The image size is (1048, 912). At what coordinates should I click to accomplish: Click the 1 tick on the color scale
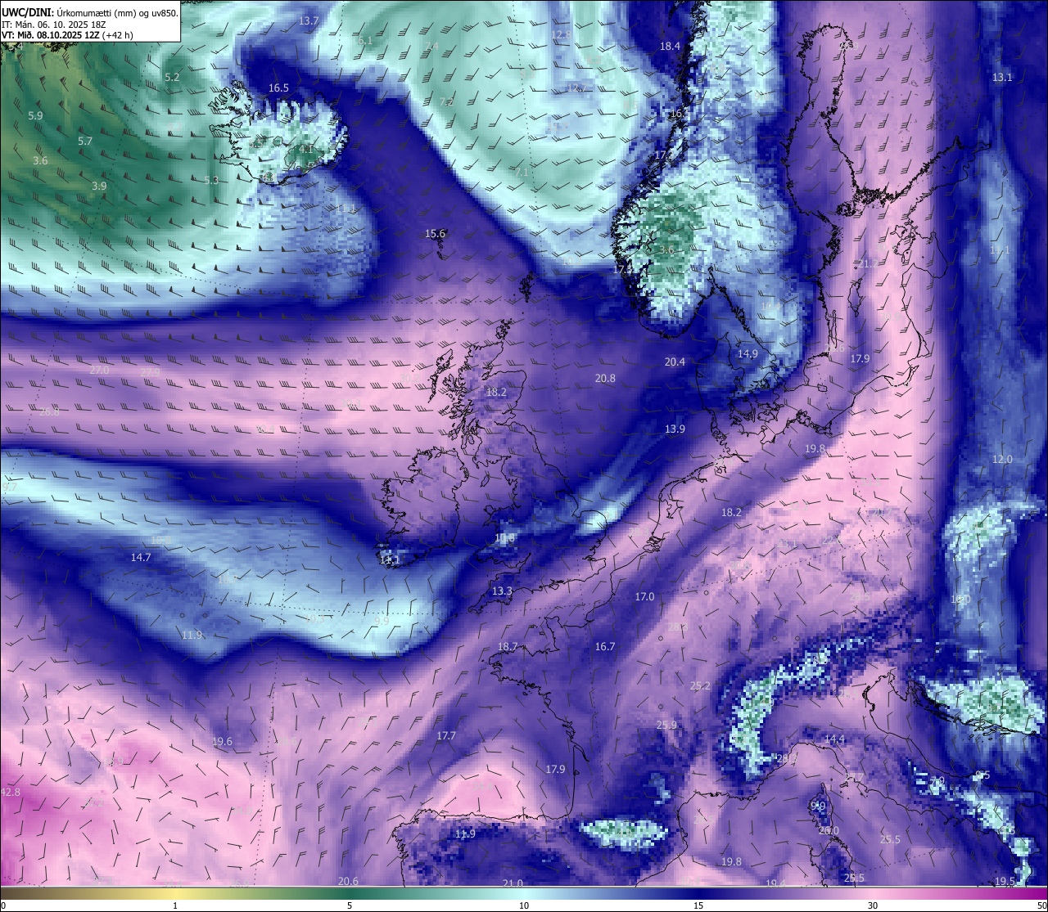pos(175,905)
